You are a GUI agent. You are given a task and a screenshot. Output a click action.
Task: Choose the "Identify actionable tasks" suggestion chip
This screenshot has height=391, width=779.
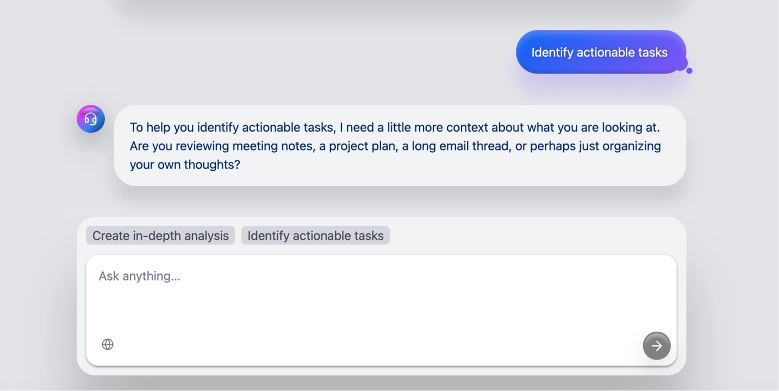pos(315,235)
